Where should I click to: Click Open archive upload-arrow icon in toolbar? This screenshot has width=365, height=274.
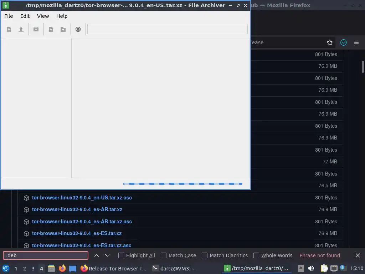click(21, 29)
